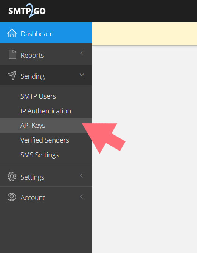The height and width of the screenshot is (253, 197).
Task: Open SMS Settings page
Action: (40, 155)
